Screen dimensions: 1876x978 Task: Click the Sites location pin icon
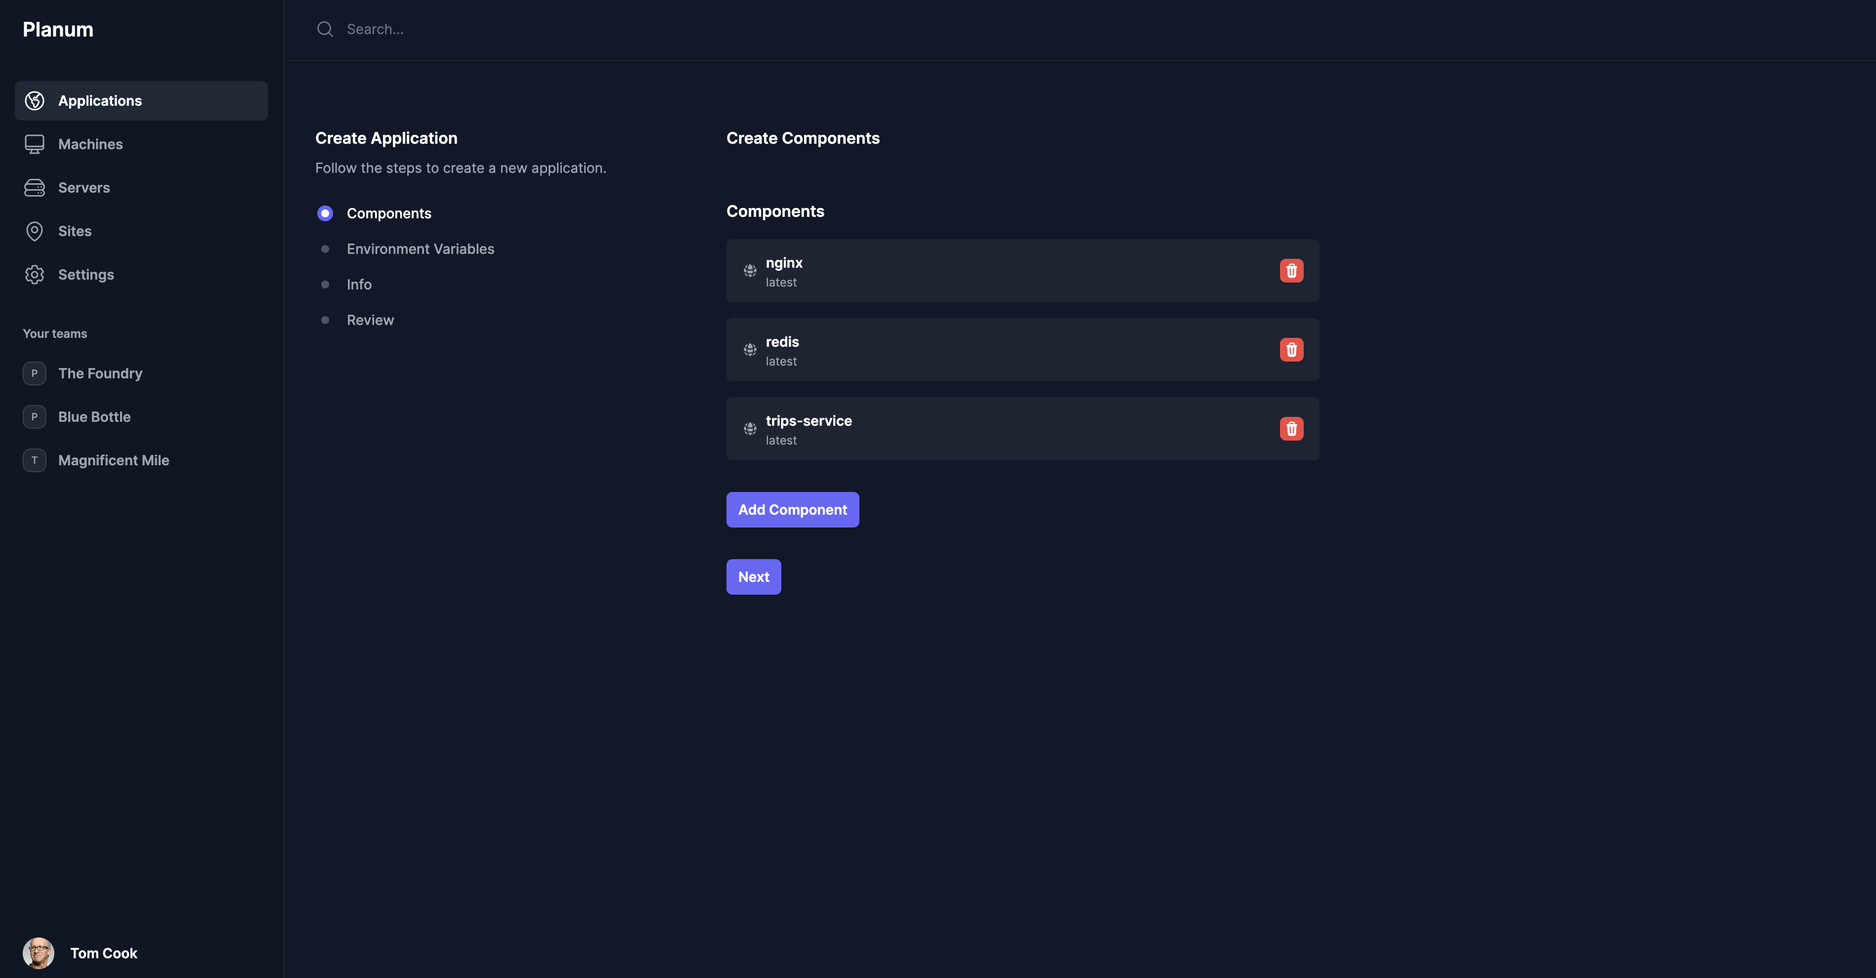pos(34,231)
